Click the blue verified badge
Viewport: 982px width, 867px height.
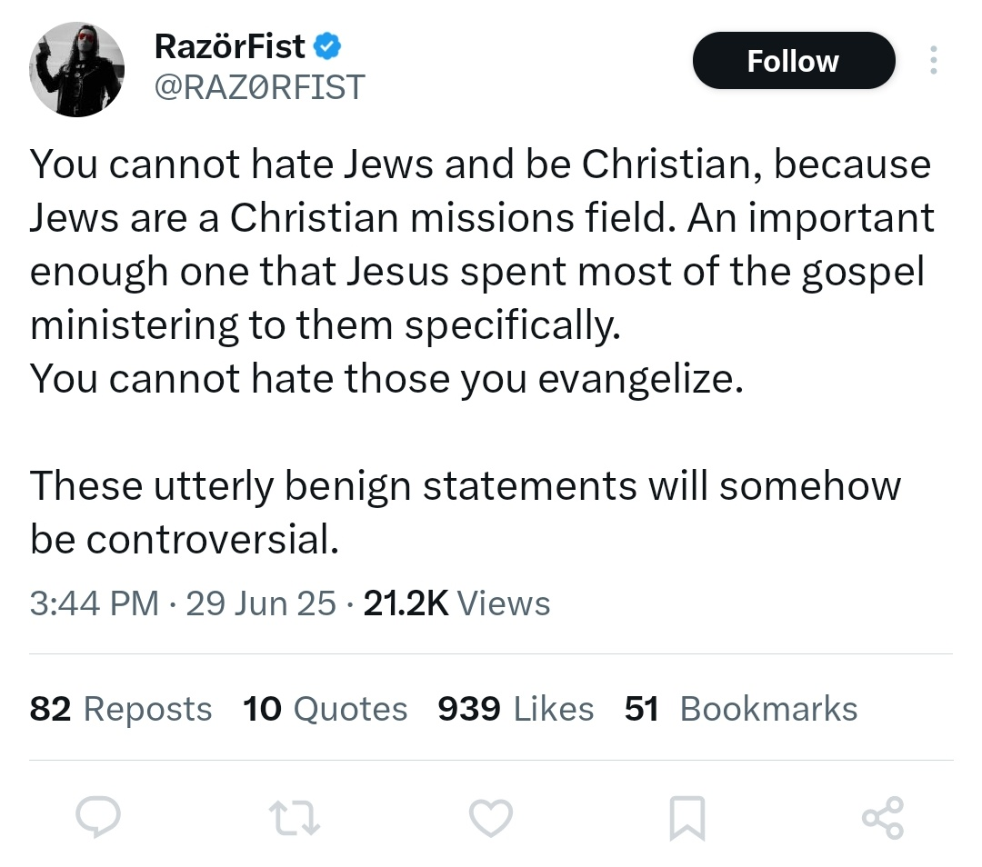click(327, 45)
